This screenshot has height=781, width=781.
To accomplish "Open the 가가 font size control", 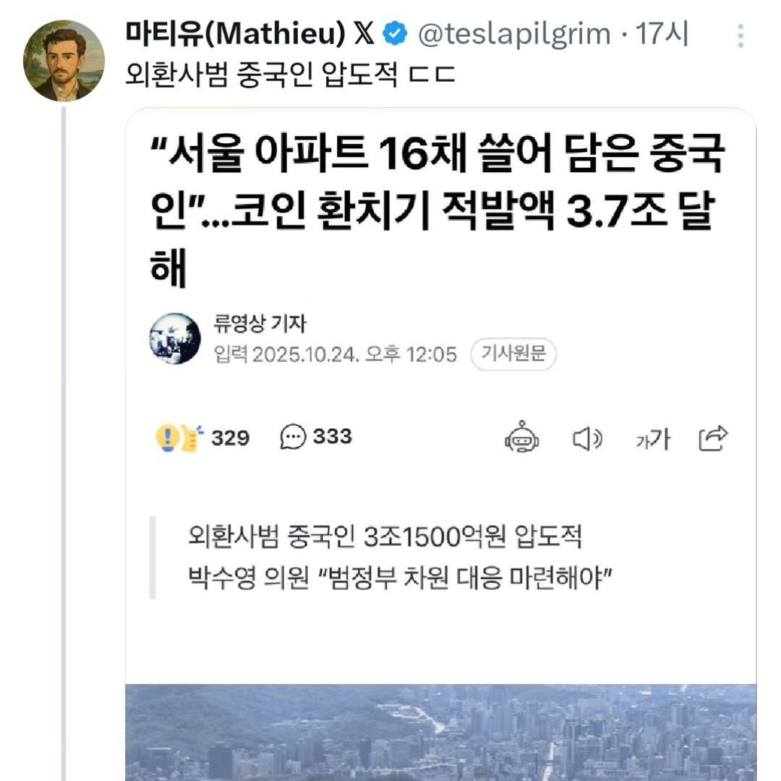I will pos(653,438).
